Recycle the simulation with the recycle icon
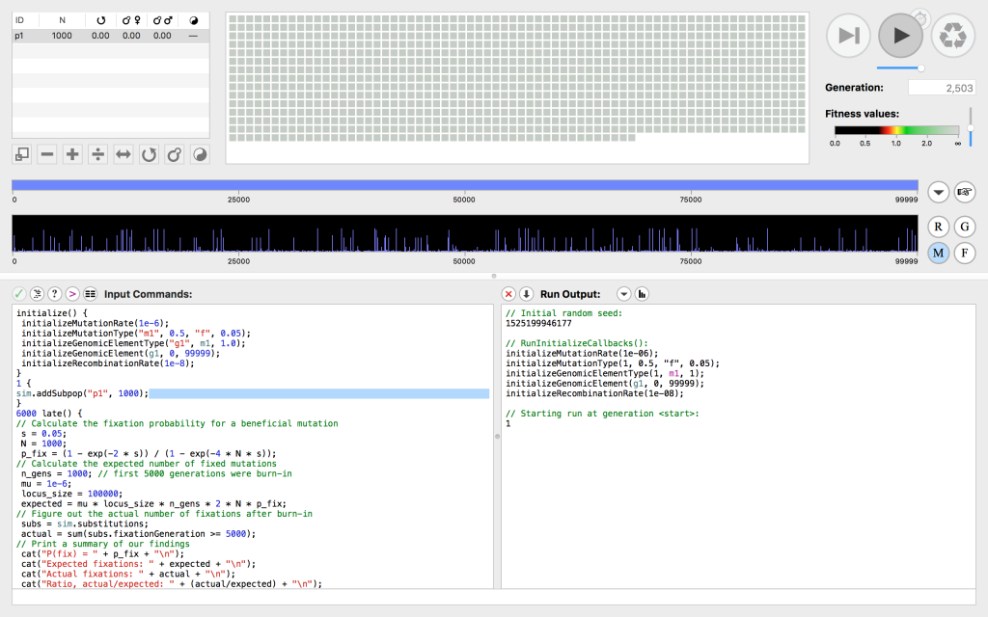988x617 pixels. 953,36
